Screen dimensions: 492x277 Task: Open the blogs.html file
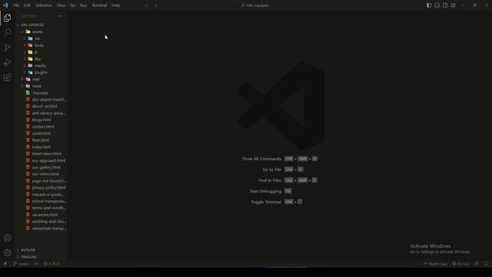(x=42, y=120)
